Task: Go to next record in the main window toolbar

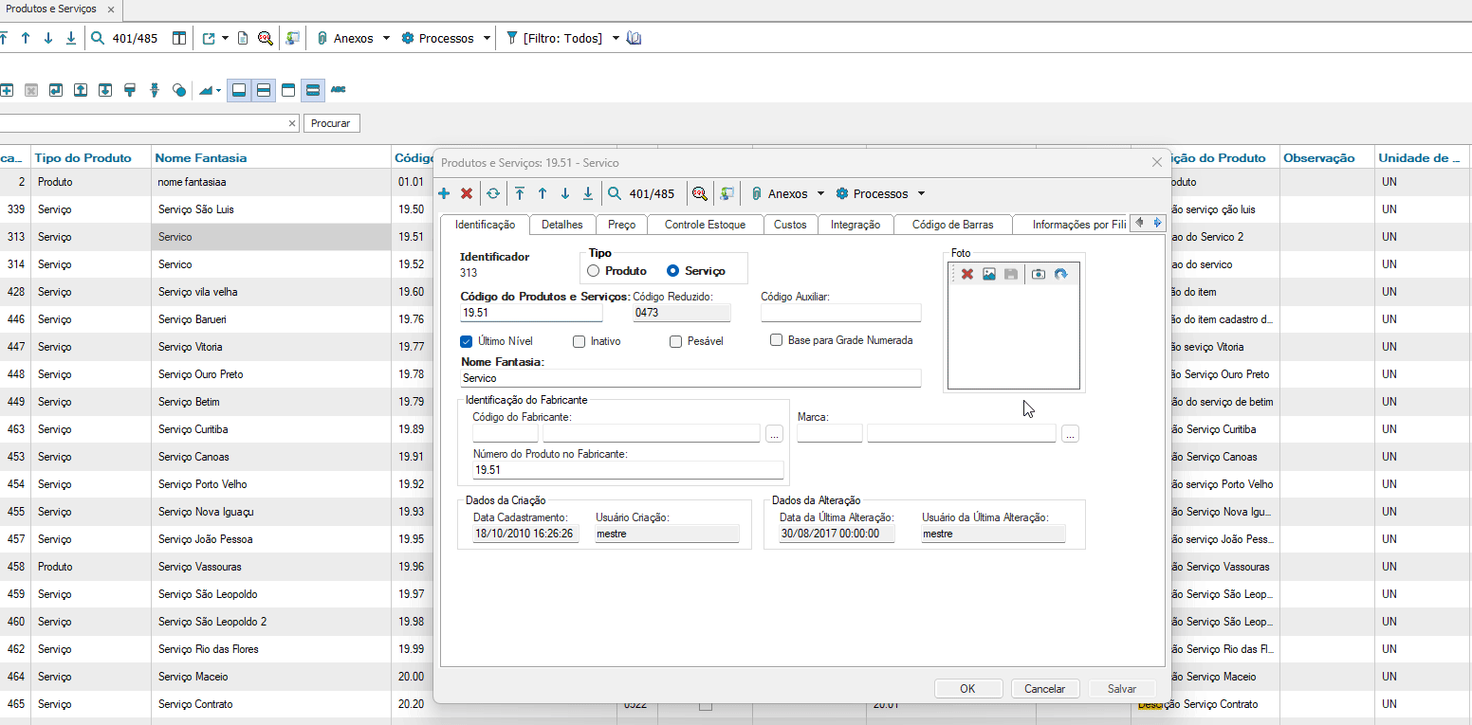Action: pos(48,38)
